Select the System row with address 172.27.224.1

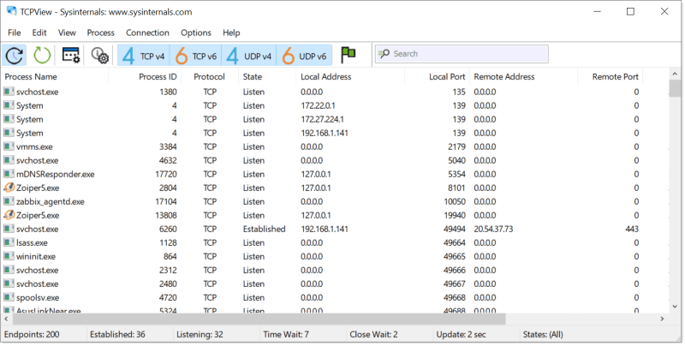pyautogui.click(x=336, y=119)
